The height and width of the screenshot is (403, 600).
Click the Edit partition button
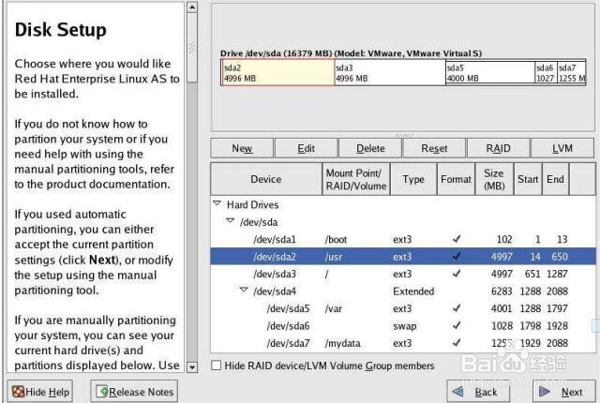[x=307, y=148]
